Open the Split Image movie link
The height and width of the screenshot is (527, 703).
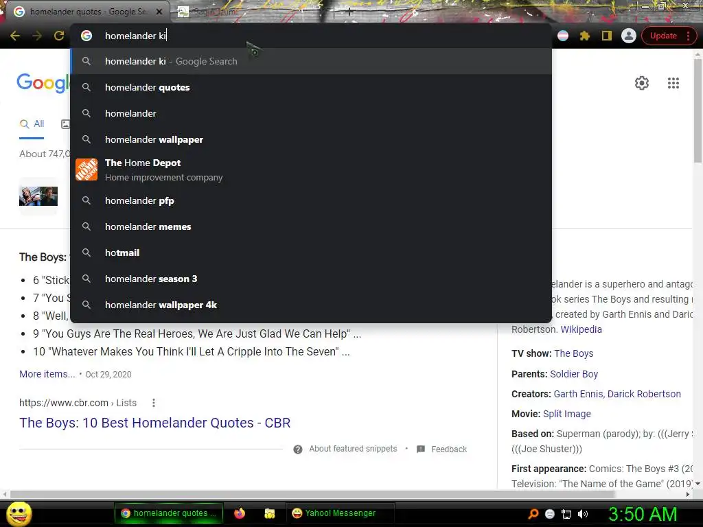click(566, 414)
